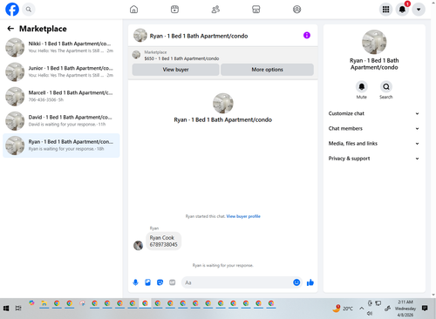The image size is (436, 319).
Task: Open Marcell's apartment conversation
Action: [61, 96]
